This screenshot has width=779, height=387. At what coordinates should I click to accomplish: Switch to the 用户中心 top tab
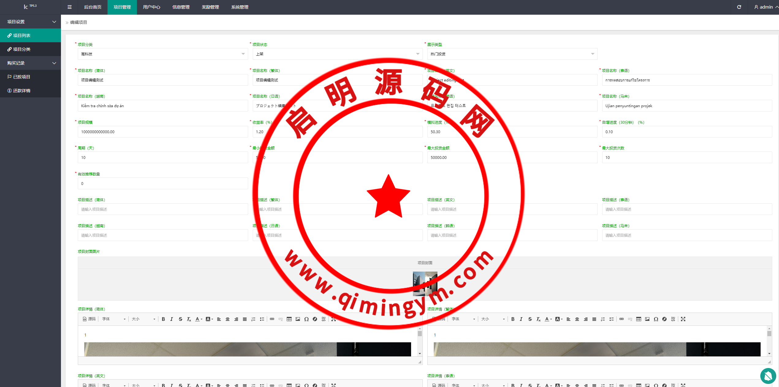pos(151,7)
